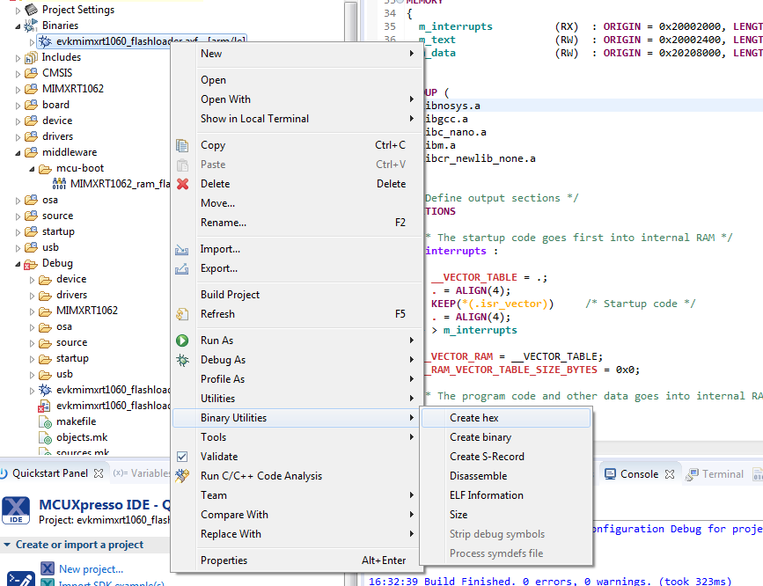Click the Run C/C++ Code Analysis icon
The image size is (763, 586).
pos(182,475)
